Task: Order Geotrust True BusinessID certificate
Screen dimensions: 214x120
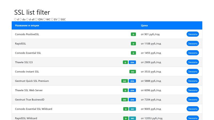Action: pos(193,99)
